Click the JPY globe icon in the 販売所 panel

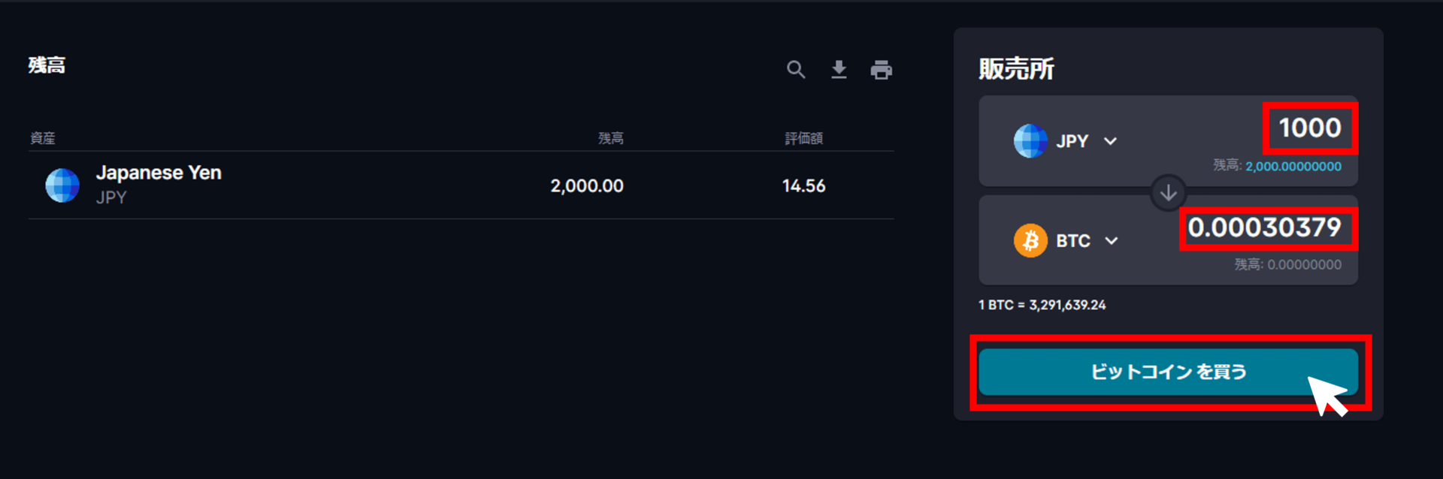click(x=1030, y=141)
